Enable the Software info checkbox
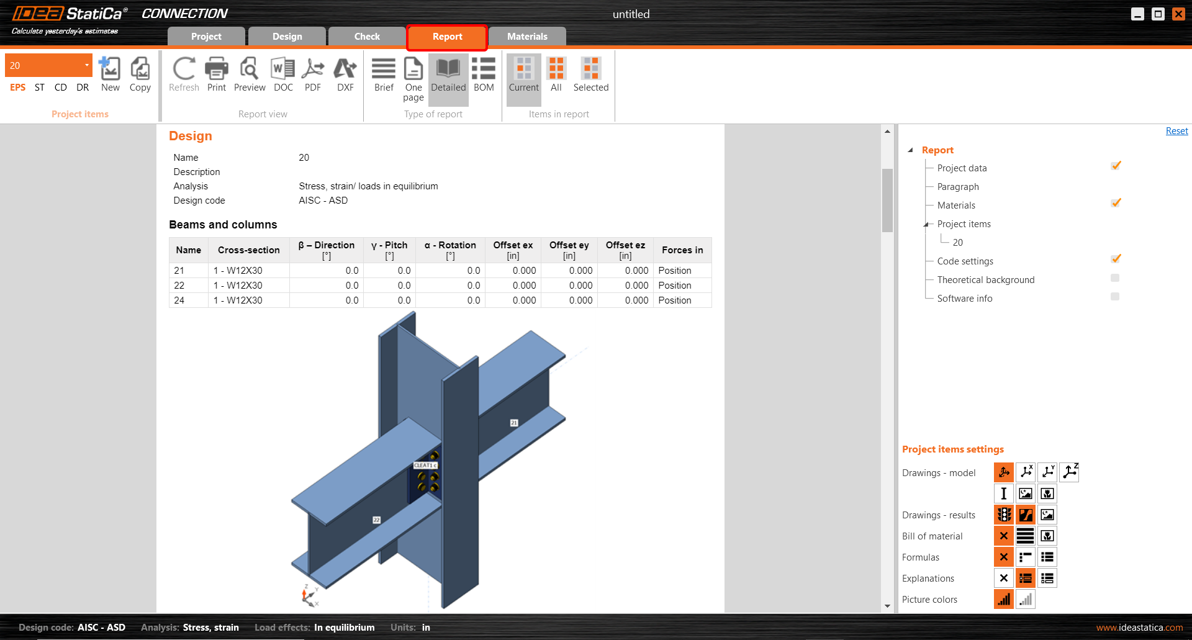Viewport: 1192px width, 640px height. tap(1115, 297)
